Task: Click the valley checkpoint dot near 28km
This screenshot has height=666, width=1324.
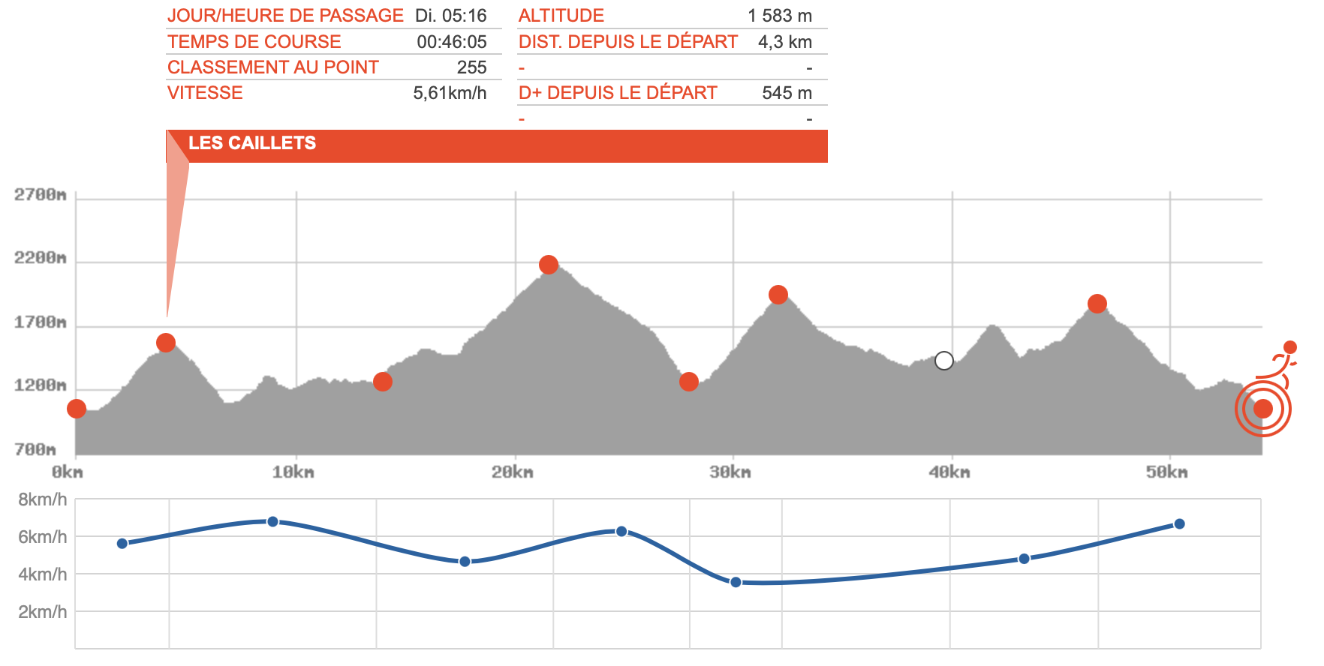Action: click(689, 382)
